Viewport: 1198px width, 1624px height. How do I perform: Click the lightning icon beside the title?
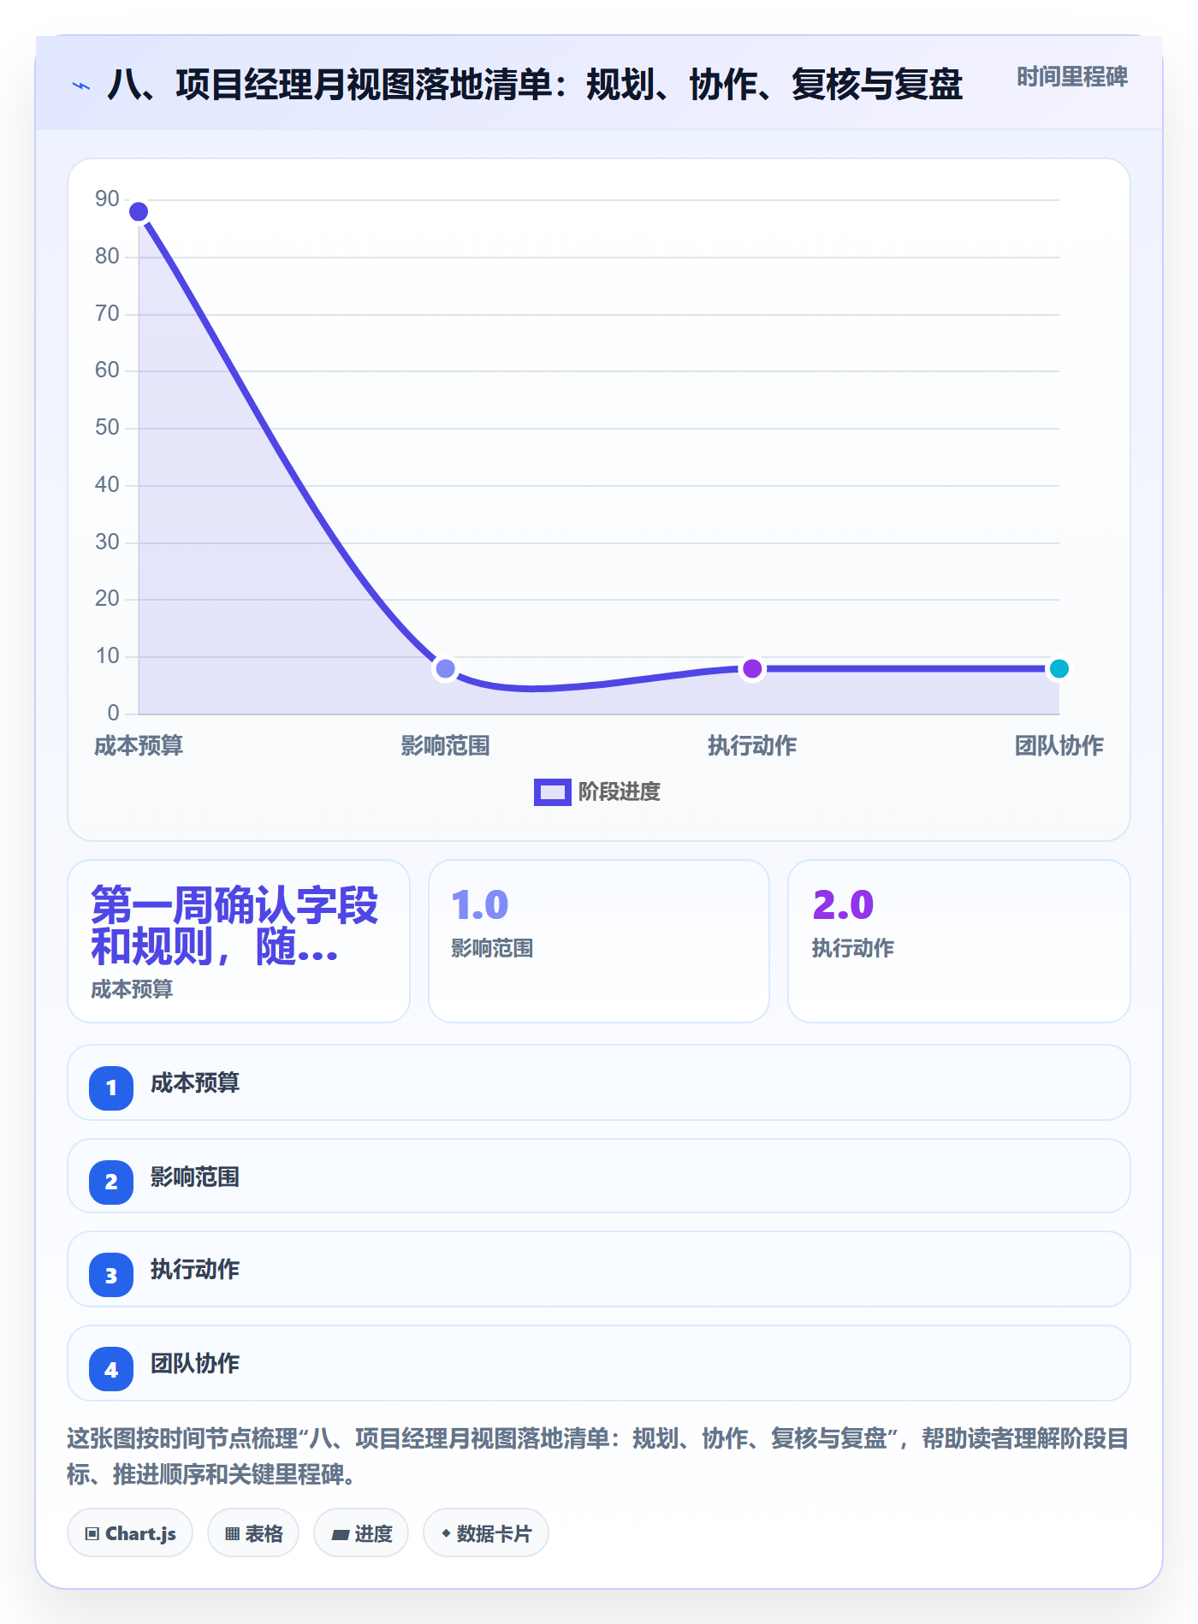[x=81, y=86]
